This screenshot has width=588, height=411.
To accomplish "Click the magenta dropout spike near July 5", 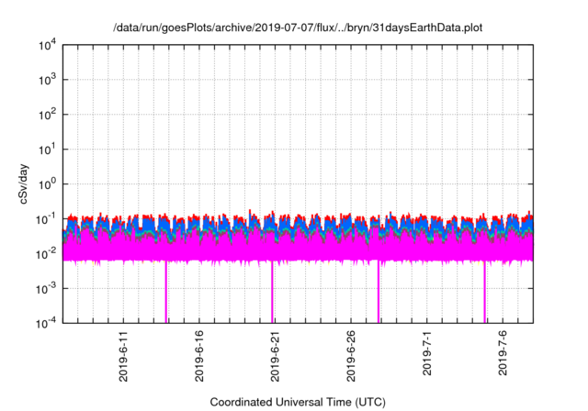I will coord(484,292).
